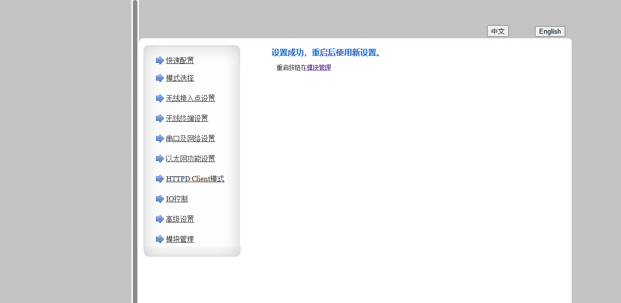Viewport: 621px width, 303px height.
Task: Click the arrow icon beside 快速配置
Action: tap(160, 60)
